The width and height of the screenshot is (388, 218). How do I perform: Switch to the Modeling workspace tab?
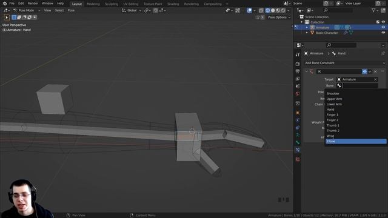(93, 4)
